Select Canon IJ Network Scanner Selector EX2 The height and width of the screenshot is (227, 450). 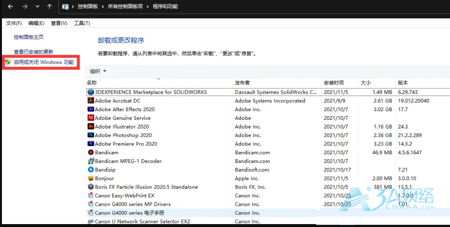coord(142,221)
